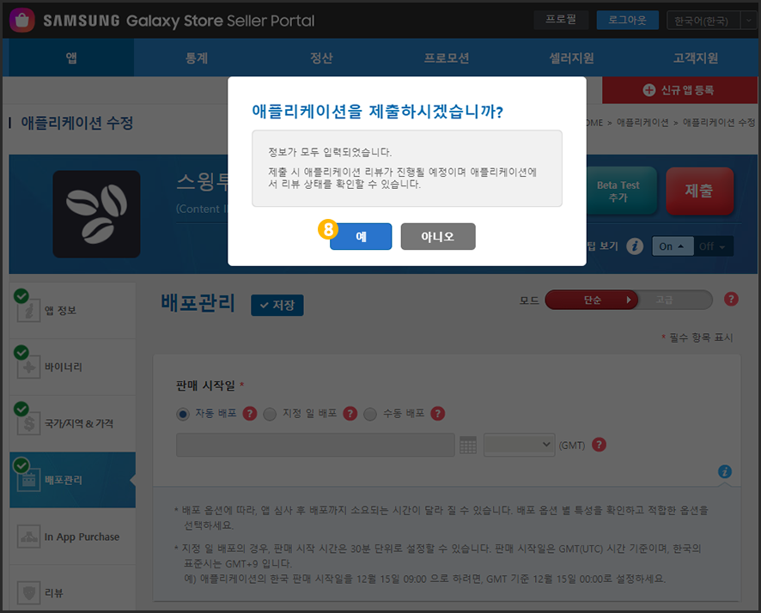761x613 pixels.
Task: Click the blue info icon at panel corner
Action: coord(725,471)
